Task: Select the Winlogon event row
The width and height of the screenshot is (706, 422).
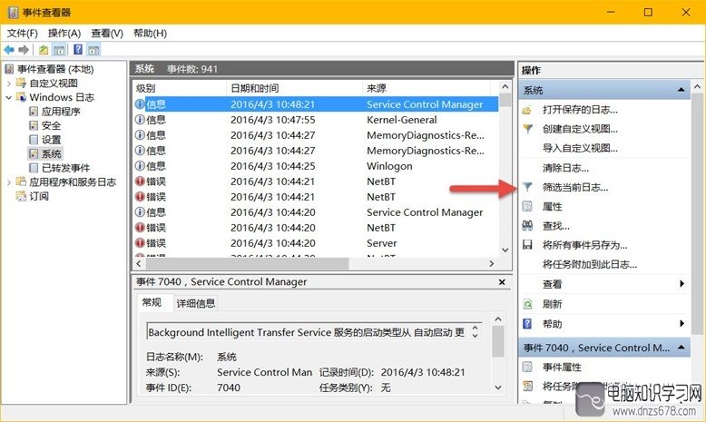Action: tap(316, 166)
